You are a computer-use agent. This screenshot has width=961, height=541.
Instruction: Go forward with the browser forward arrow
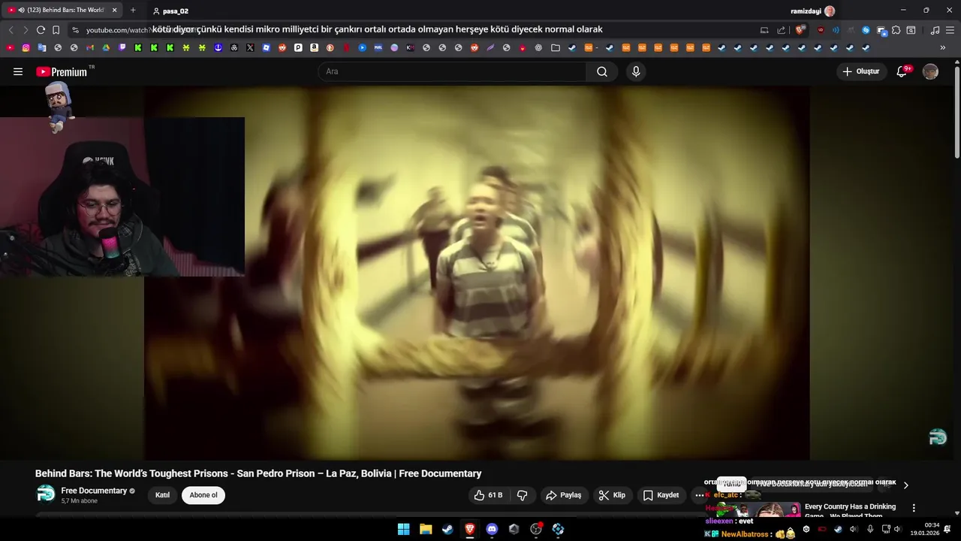pyautogui.click(x=26, y=30)
